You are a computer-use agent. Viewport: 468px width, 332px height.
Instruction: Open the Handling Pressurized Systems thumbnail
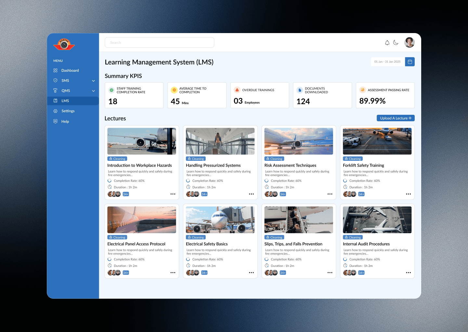220,141
